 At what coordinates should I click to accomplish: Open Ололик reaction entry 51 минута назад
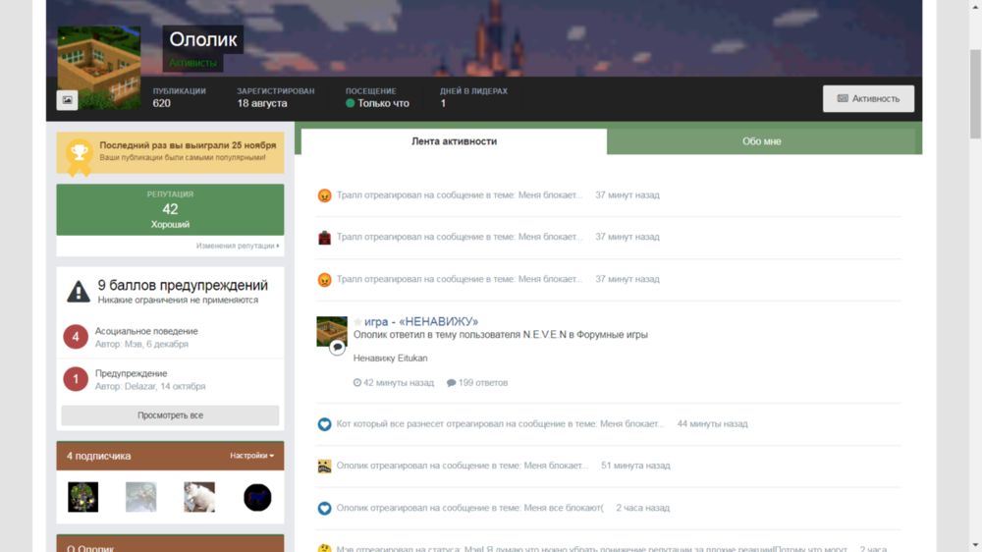(463, 466)
